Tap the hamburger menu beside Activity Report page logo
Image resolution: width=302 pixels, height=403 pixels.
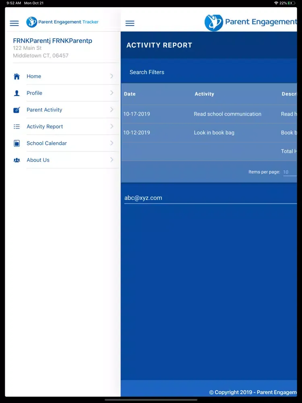click(130, 23)
